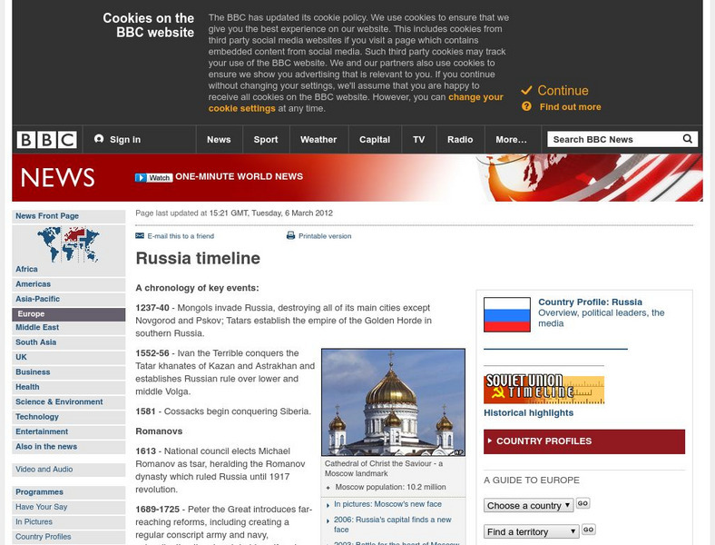Click the Find out more question icon
The width and height of the screenshot is (715, 545).
point(526,106)
